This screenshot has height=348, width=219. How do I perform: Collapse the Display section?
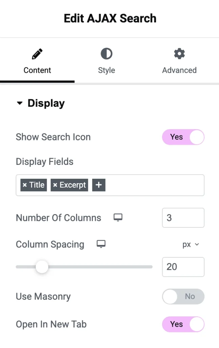20,103
